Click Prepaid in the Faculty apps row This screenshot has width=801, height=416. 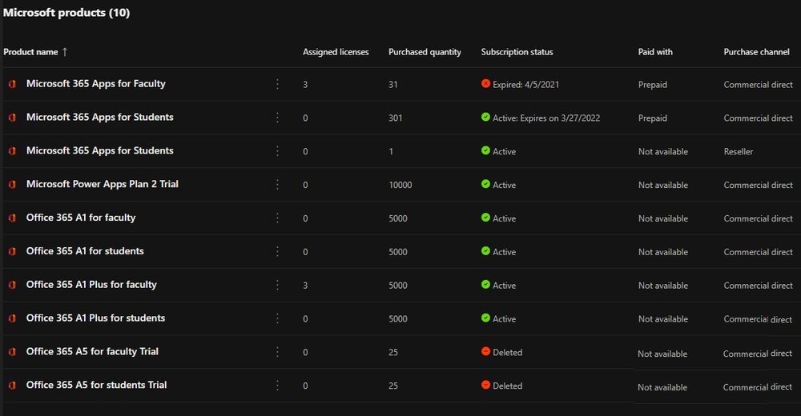click(652, 85)
